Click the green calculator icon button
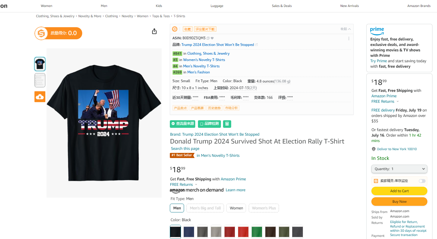This screenshot has height=239, width=437. [x=227, y=124]
